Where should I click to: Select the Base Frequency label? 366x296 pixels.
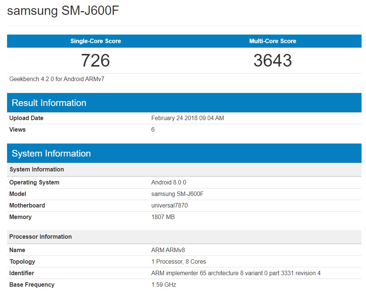click(32, 285)
